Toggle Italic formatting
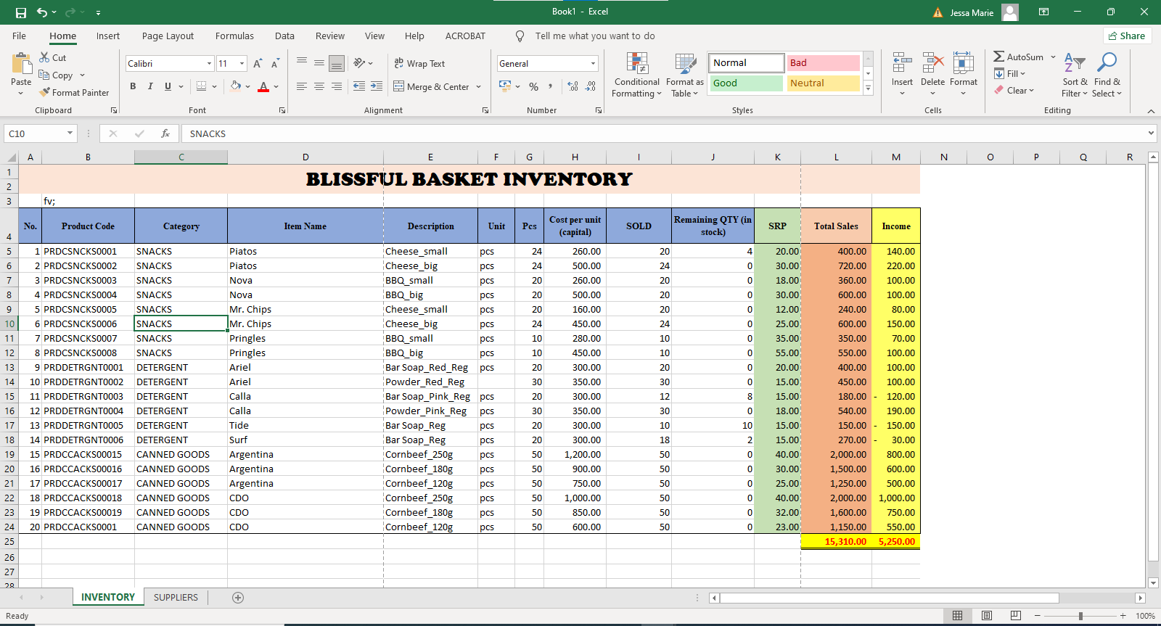The width and height of the screenshot is (1161, 626). coord(150,86)
